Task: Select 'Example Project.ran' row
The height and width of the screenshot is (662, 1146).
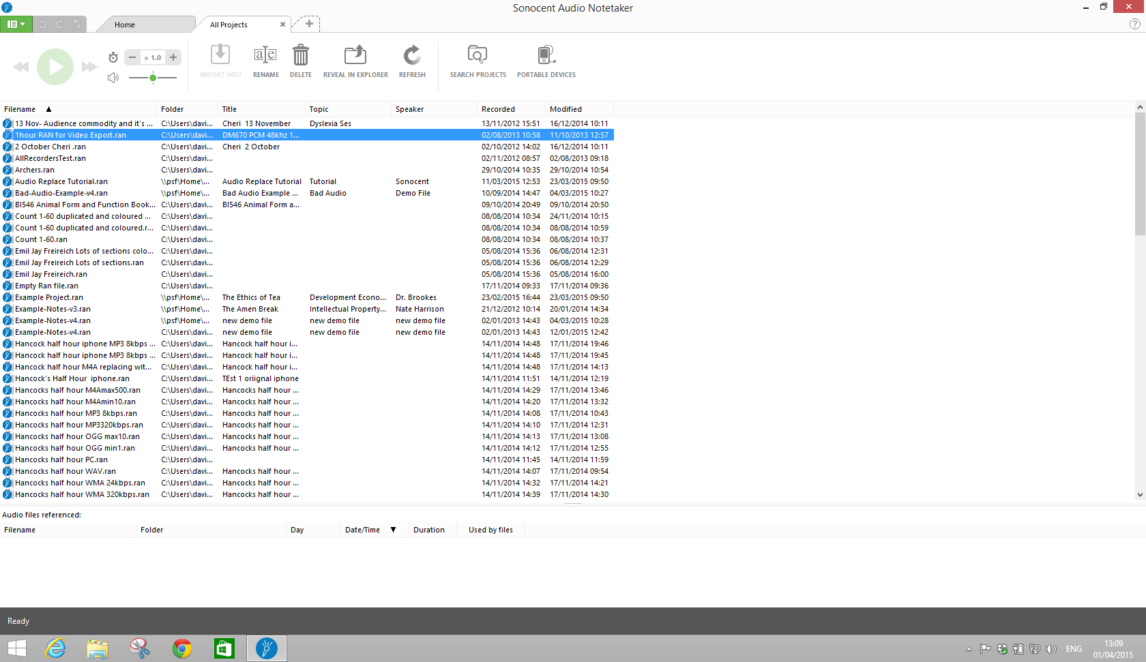Action: tap(307, 297)
